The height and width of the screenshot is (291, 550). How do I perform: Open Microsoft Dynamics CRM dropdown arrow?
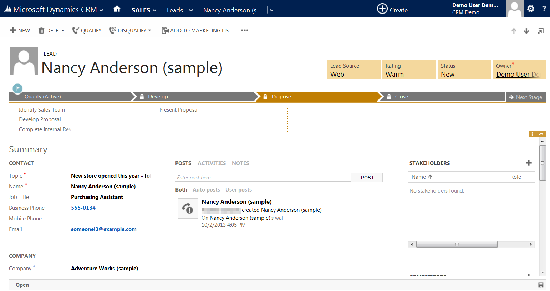[101, 10]
